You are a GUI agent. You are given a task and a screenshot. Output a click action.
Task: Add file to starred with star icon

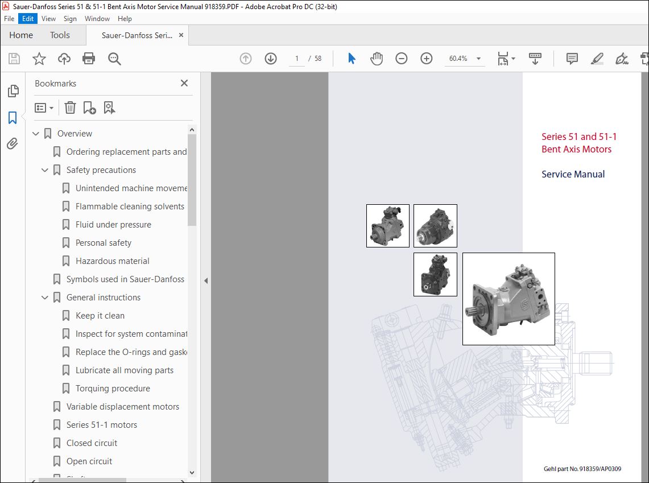(x=39, y=59)
